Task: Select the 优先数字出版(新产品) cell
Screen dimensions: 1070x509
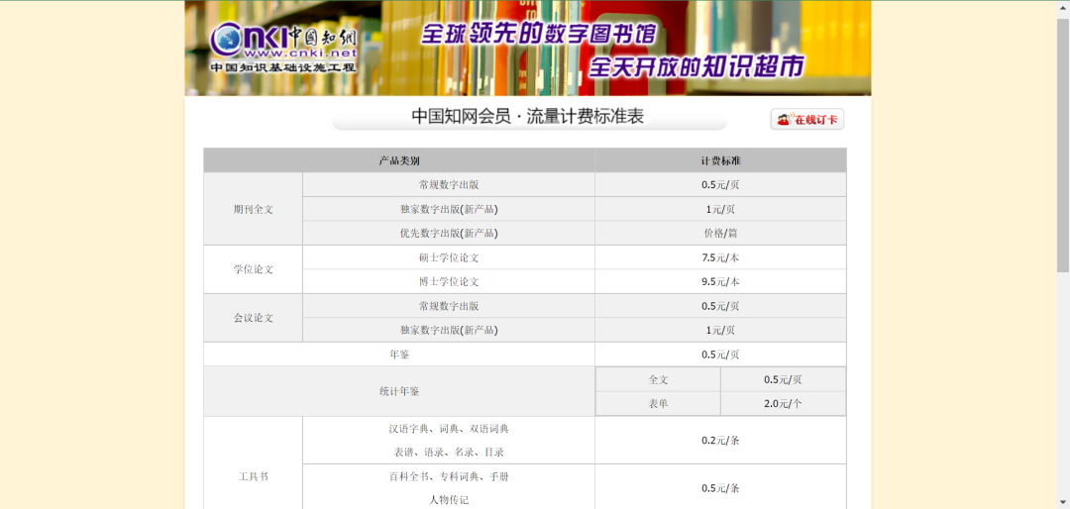Action: pyautogui.click(x=449, y=234)
